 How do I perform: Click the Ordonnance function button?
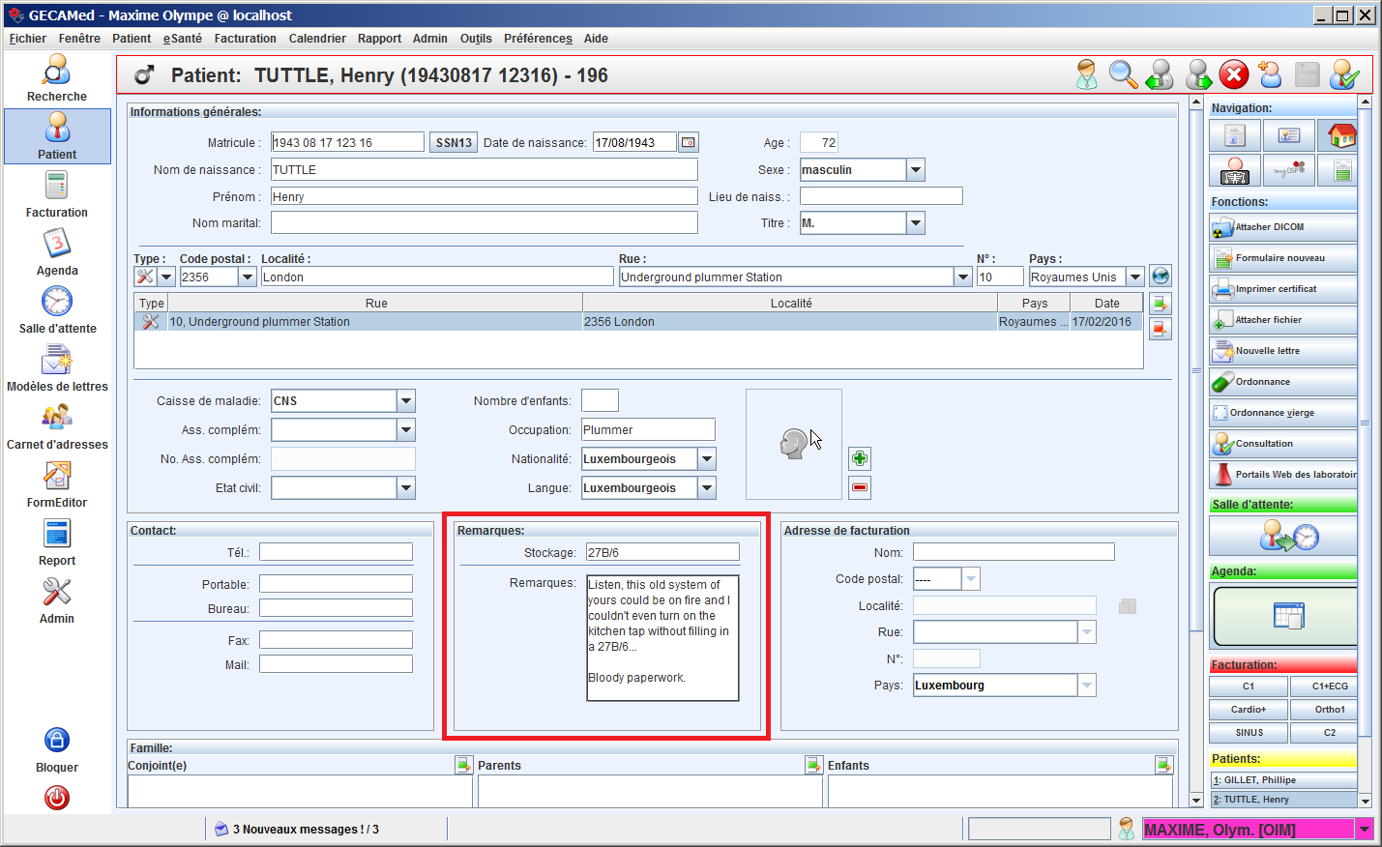(x=1282, y=382)
